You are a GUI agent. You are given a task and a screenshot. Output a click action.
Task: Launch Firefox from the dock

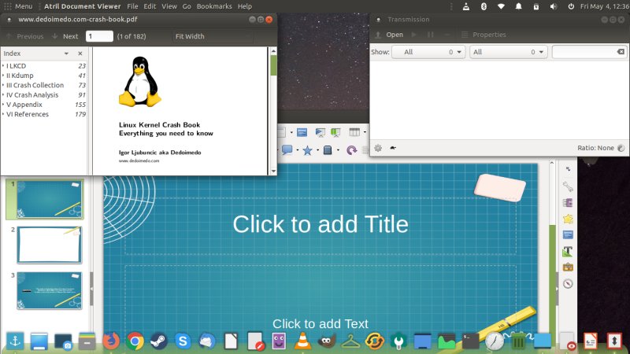(111, 341)
